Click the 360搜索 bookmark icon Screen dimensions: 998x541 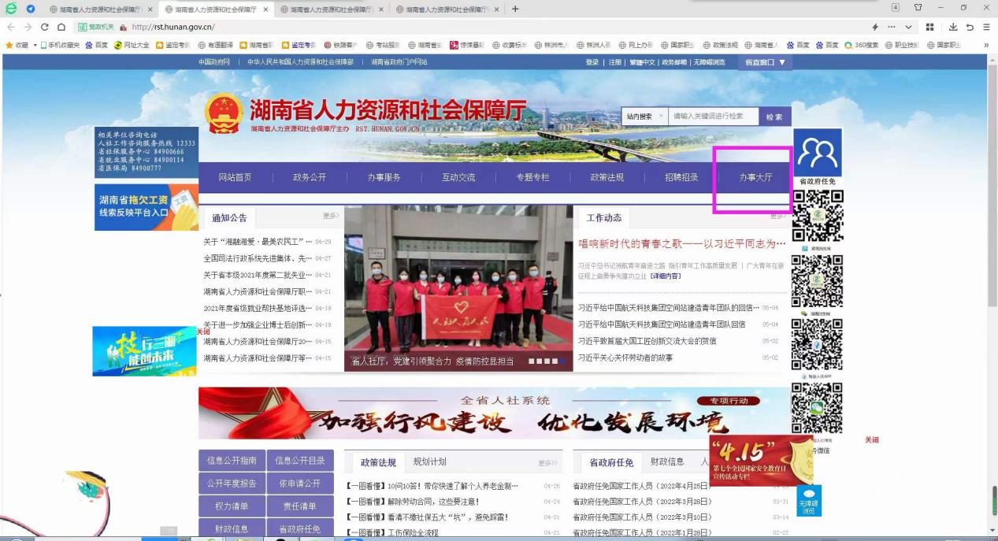tap(848, 44)
